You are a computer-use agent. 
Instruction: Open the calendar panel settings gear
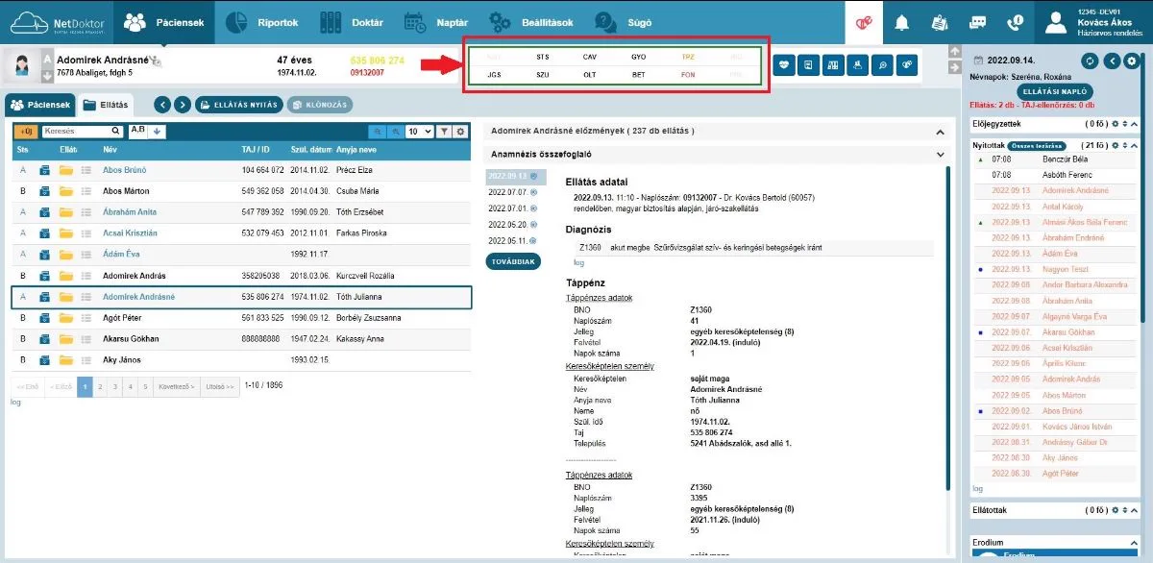click(x=1133, y=61)
